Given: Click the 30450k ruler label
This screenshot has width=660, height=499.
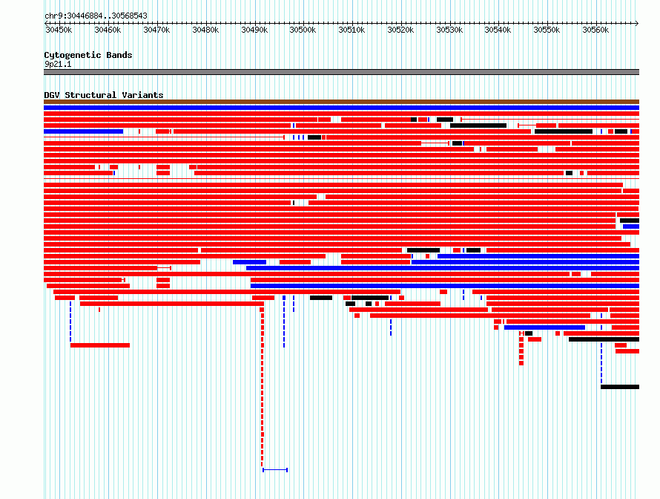Looking at the screenshot, I should (x=59, y=30).
